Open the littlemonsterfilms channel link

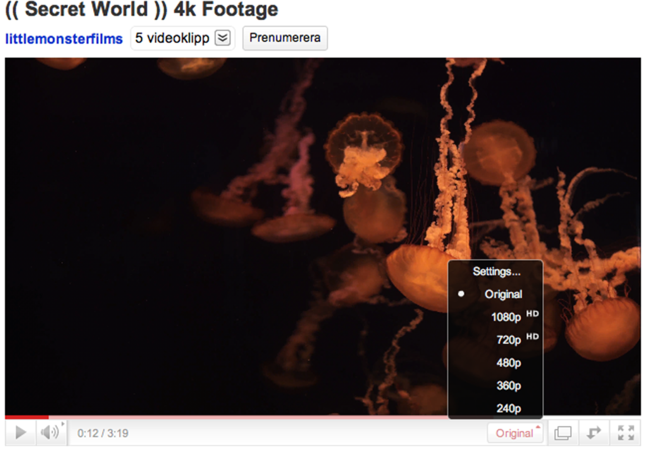tap(63, 38)
